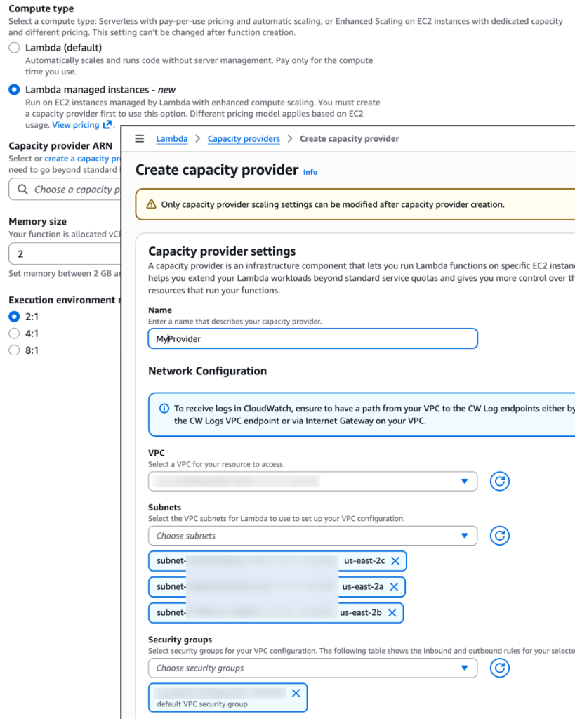Select the Lambda (default) compute type
This screenshot has height=719, width=575.
pos(14,47)
